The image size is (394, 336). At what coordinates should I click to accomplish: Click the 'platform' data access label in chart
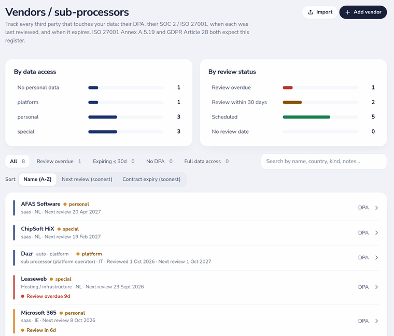pos(27,103)
